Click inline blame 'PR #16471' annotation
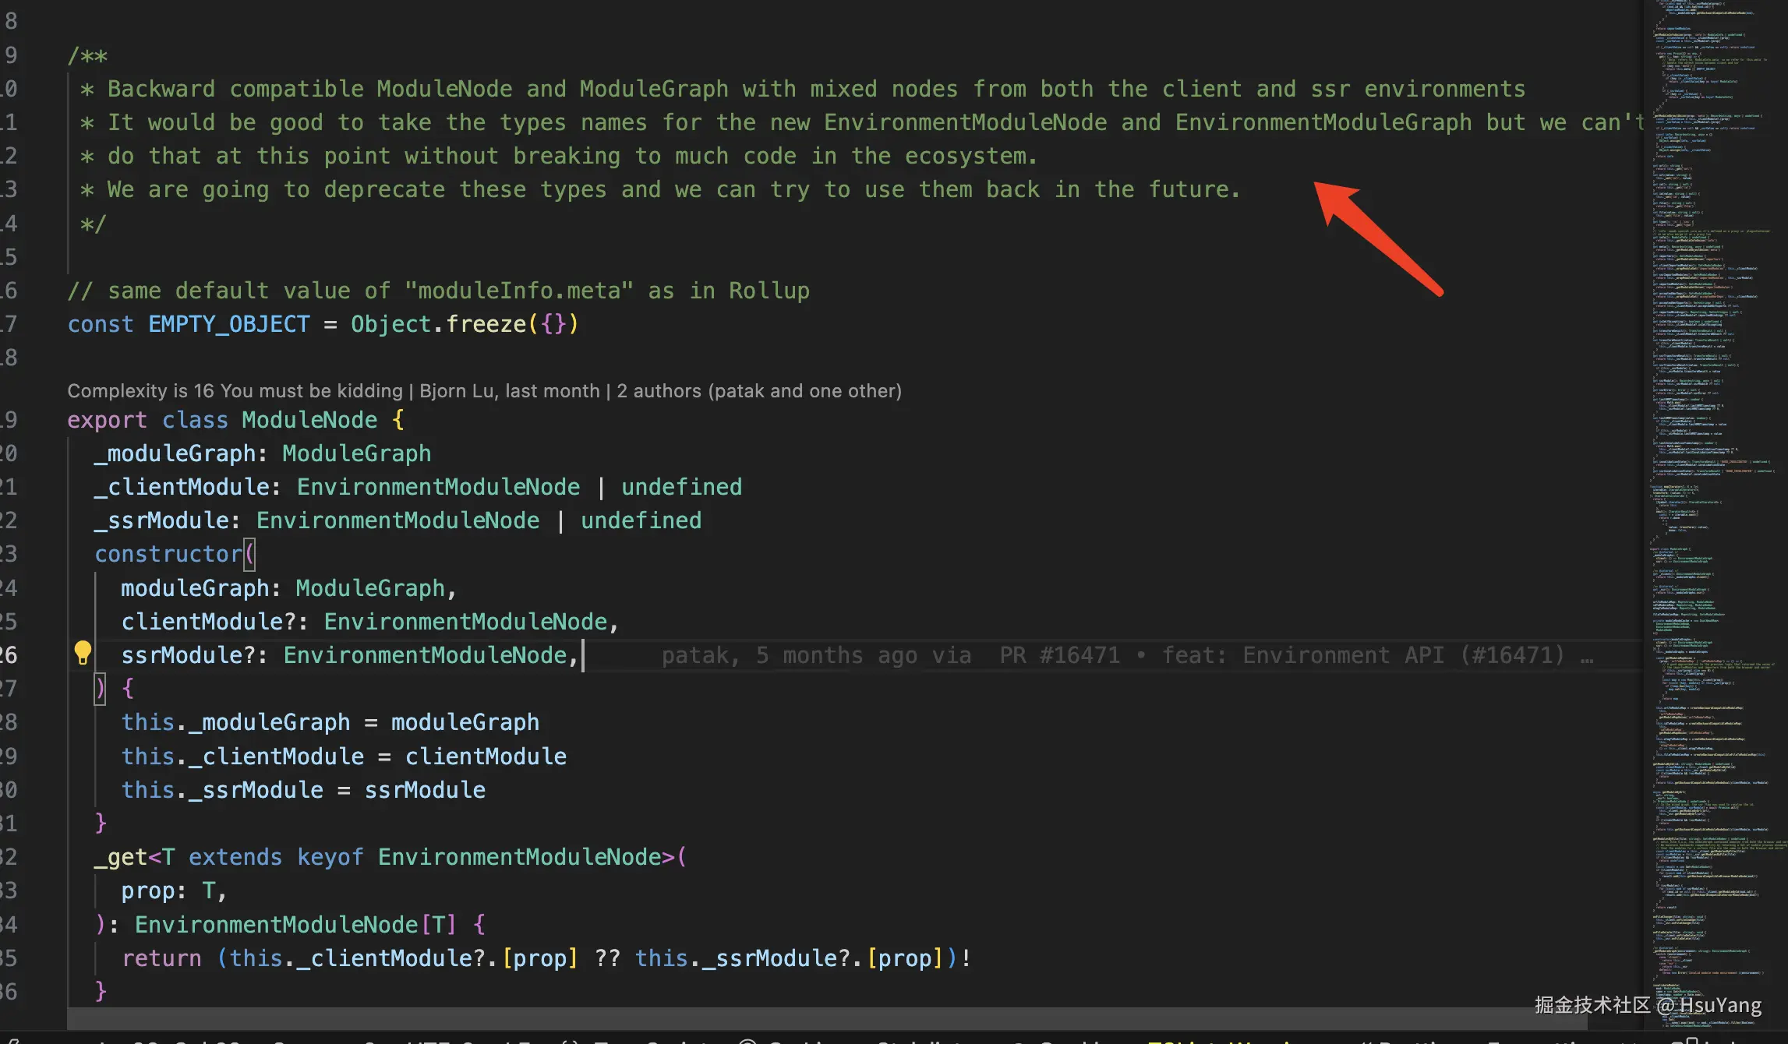Screen dimensions: 1788x1044 click(x=1058, y=655)
